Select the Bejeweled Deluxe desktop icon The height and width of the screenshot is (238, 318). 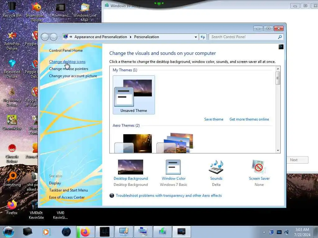pos(12,69)
